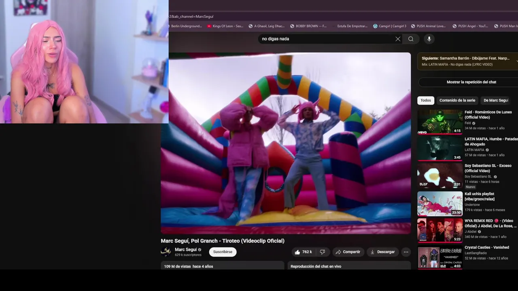The width and height of the screenshot is (518, 291).
Task: Click the Tiroteo video player
Action: pos(286,143)
